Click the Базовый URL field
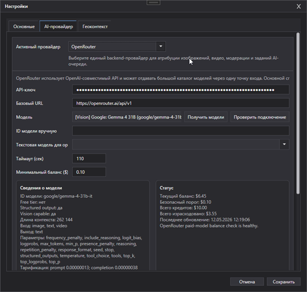307x292 pixels. (x=180, y=103)
